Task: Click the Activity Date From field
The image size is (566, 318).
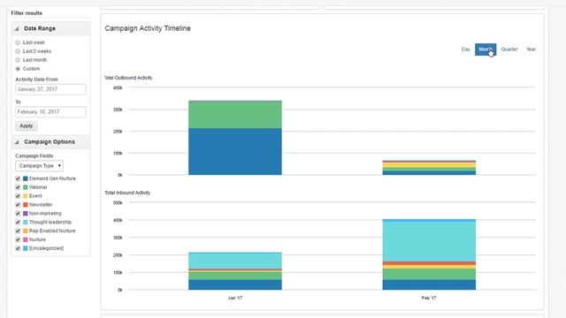Action: pyautogui.click(x=50, y=89)
